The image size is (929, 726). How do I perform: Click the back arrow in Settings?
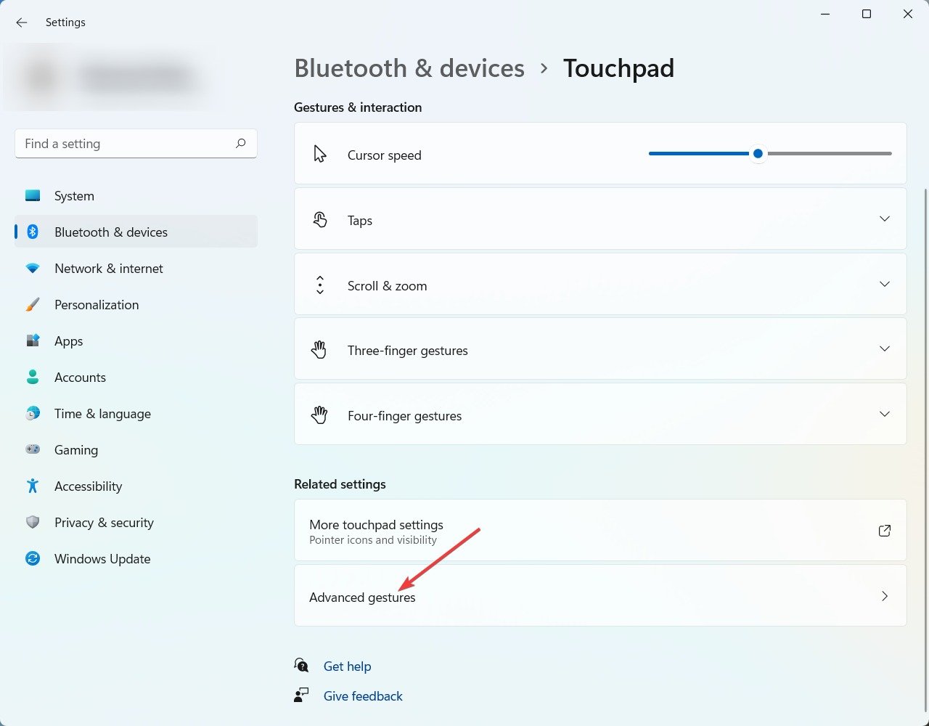(22, 23)
